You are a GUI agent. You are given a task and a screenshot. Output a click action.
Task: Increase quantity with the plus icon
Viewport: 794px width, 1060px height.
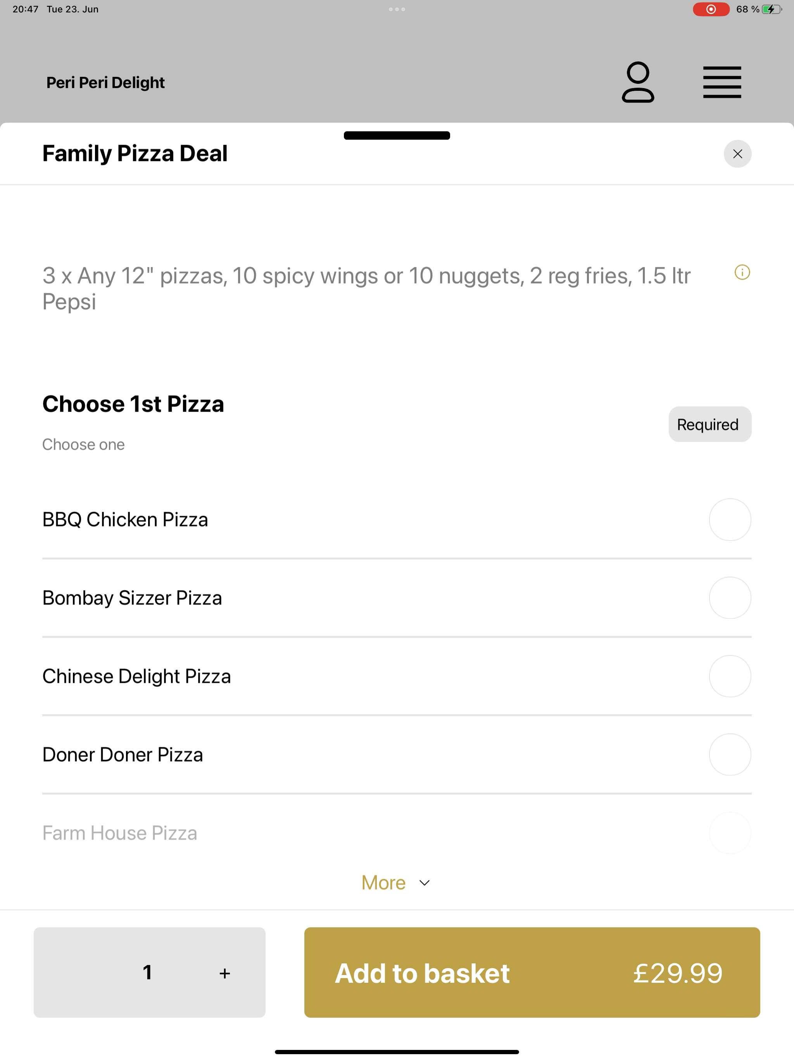point(224,973)
